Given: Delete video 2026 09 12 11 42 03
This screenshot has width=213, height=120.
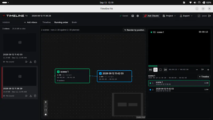Looking at the screenshot, I should click(35, 62).
